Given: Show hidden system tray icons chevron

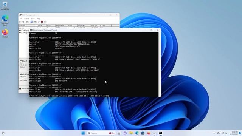Looking at the screenshot, I should (214, 133).
